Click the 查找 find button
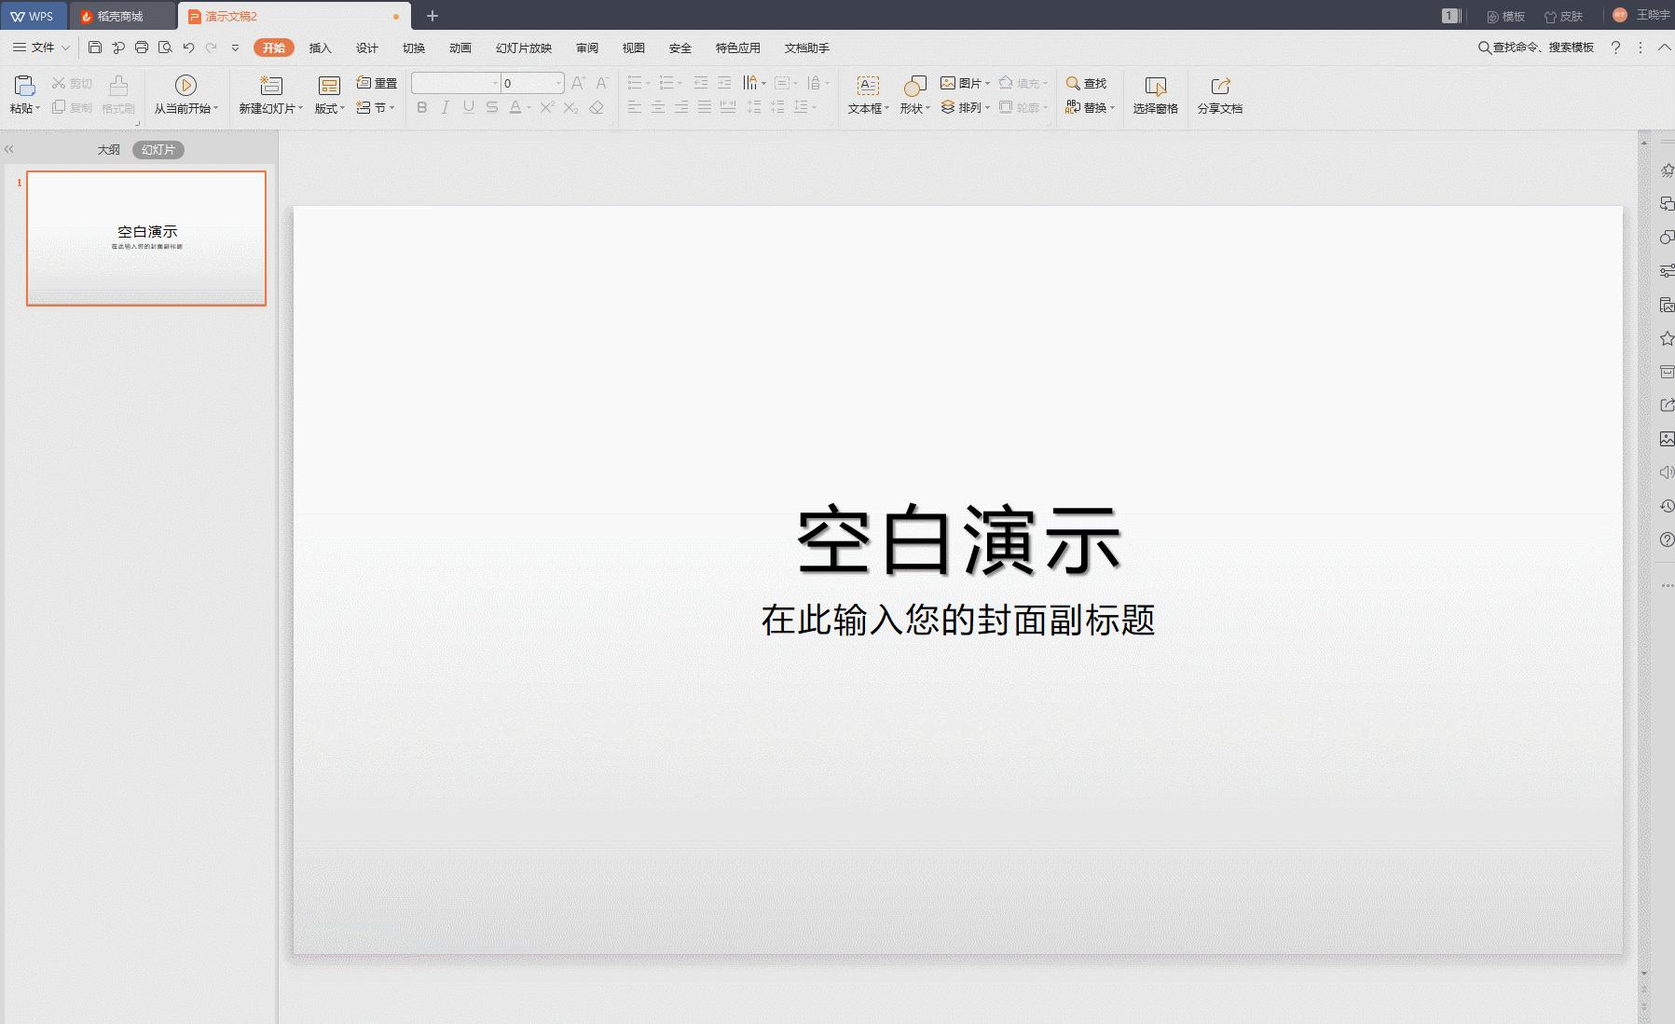Image resolution: width=1675 pixels, height=1024 pixels. point(1086,83)
